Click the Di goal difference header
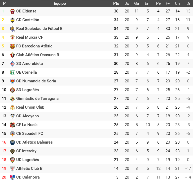This screenshot has width=193, height=182. tap(188, 3)
